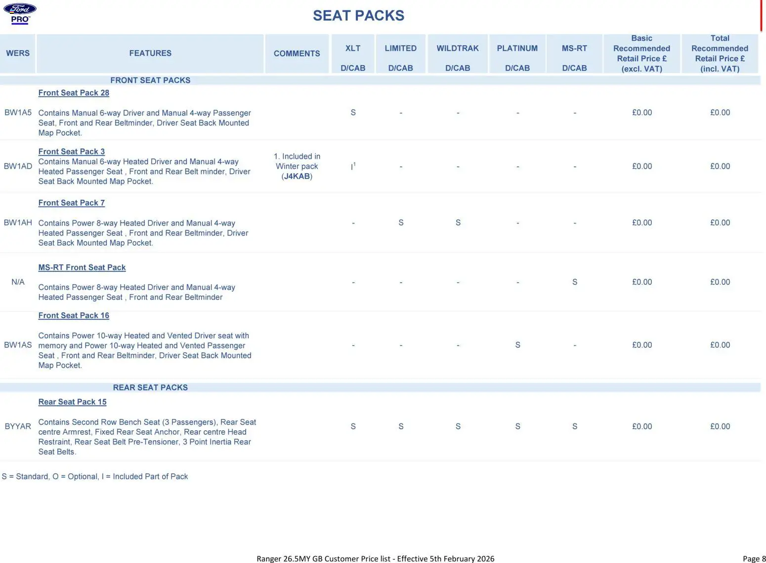Click the Rear Seat Pack 15 link

72,402
